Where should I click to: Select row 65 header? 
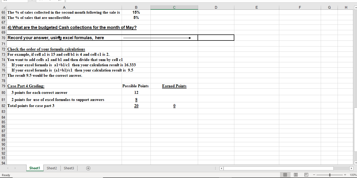[4, 12]
